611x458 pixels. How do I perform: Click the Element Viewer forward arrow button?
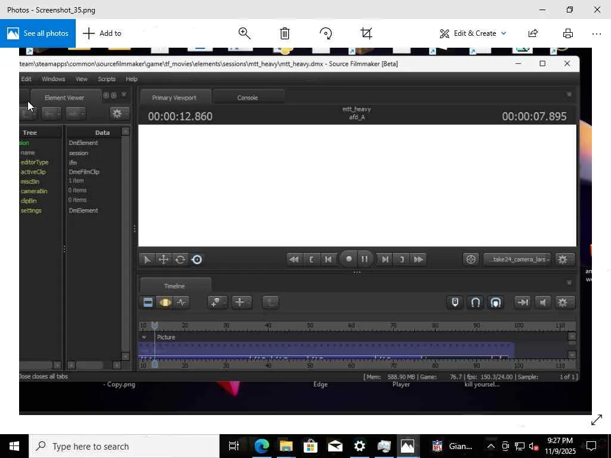pyautogui.click(x=75, y=113)
